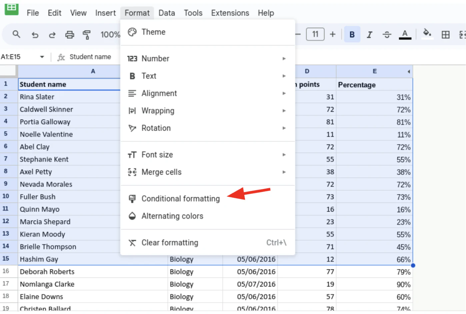Open the name box dropdown arrow
466x314 pixels.
click(42, 57)
